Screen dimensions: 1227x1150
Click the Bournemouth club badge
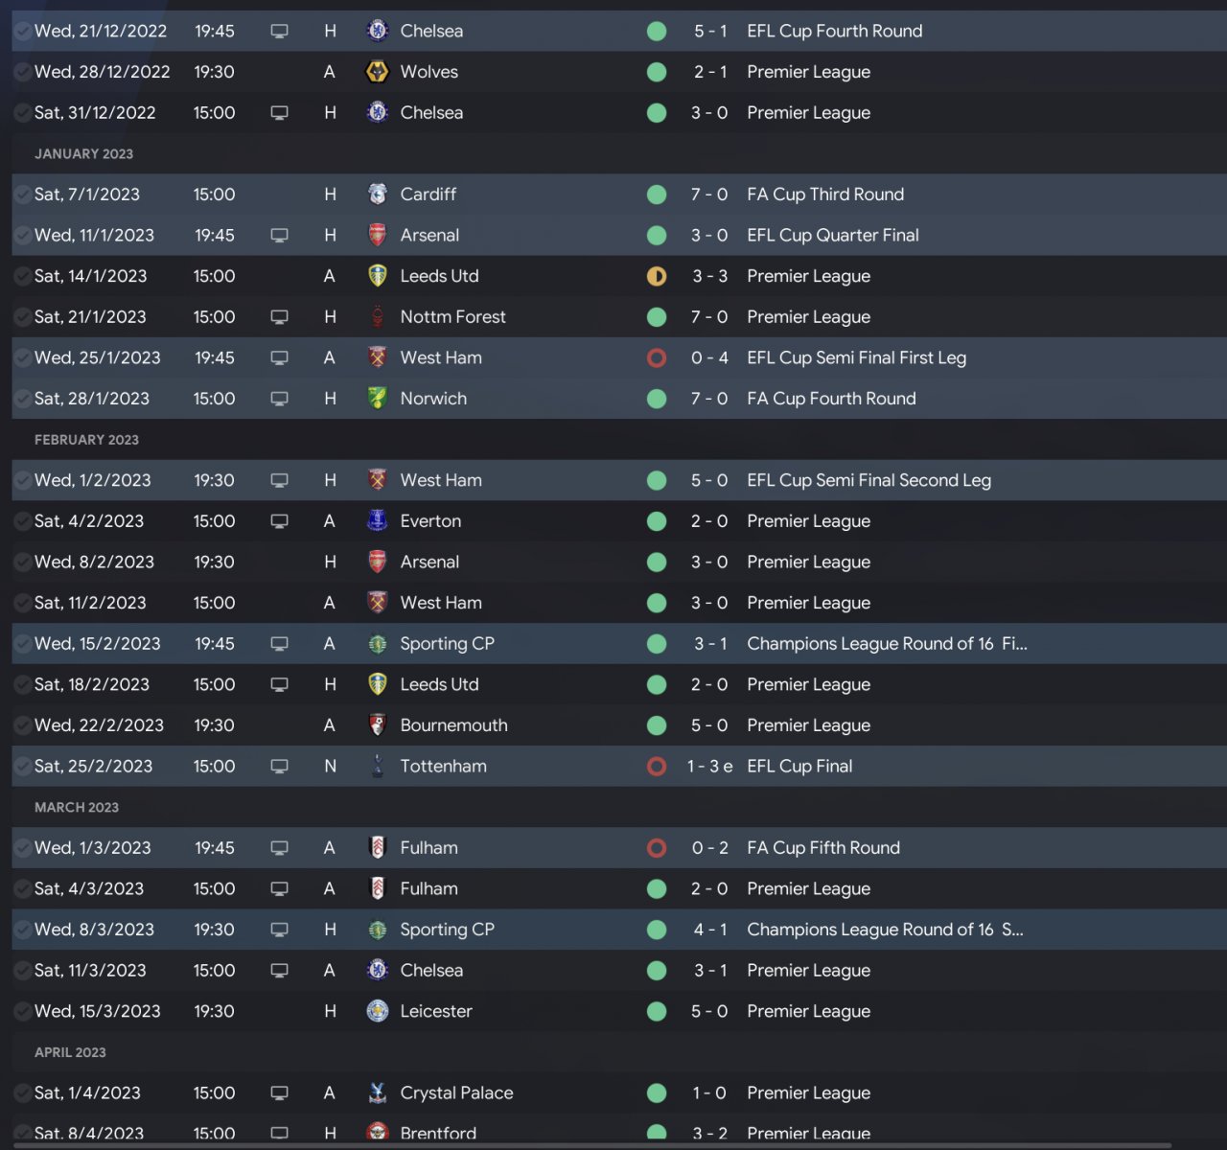(x=378, y=725)
